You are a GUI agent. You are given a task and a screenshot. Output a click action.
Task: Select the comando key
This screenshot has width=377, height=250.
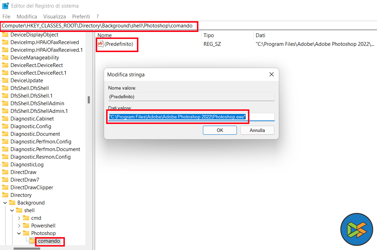49,241
